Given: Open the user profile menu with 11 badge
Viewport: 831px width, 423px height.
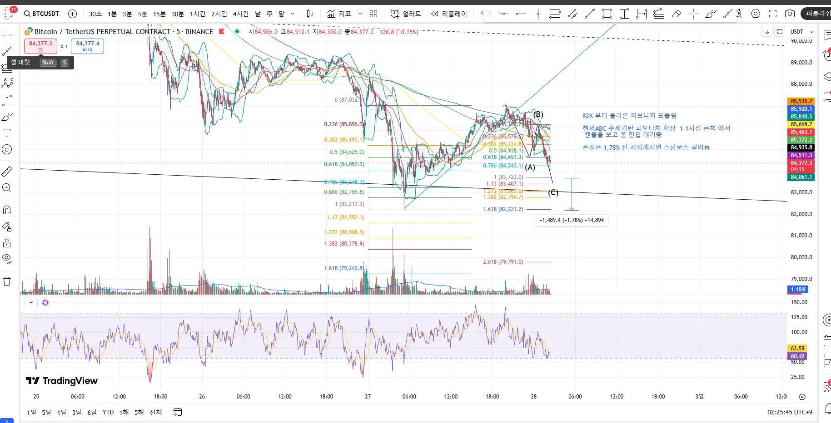Looking at the screenshot, I should (9, 13).
